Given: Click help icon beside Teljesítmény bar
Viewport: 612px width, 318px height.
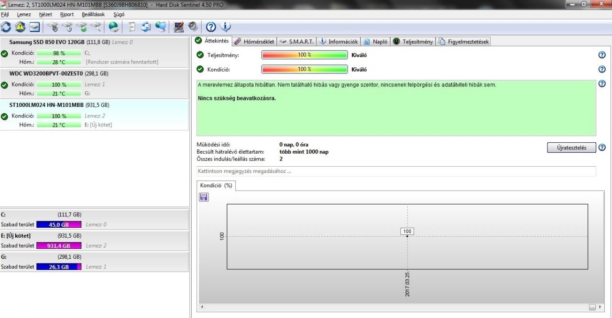Looking at the screenshot, I should [602, 55].
